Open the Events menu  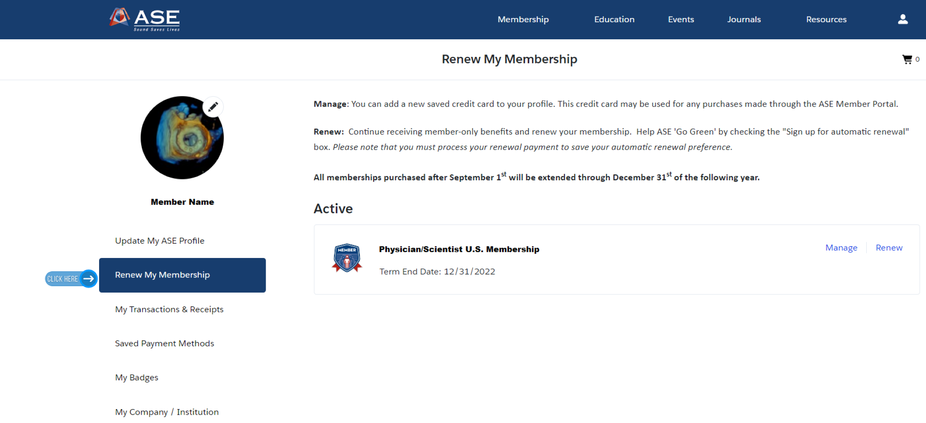pyautogui.click(x=681, y=19)
